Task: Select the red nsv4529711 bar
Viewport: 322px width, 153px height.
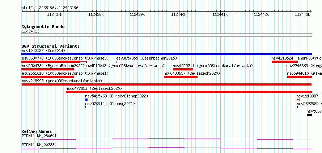Action: click(x=183, y=69)
